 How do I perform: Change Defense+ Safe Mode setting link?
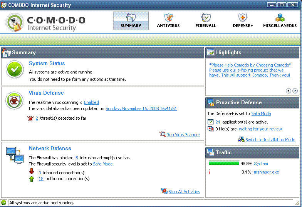pyautogui.click(x=261, y=114)
